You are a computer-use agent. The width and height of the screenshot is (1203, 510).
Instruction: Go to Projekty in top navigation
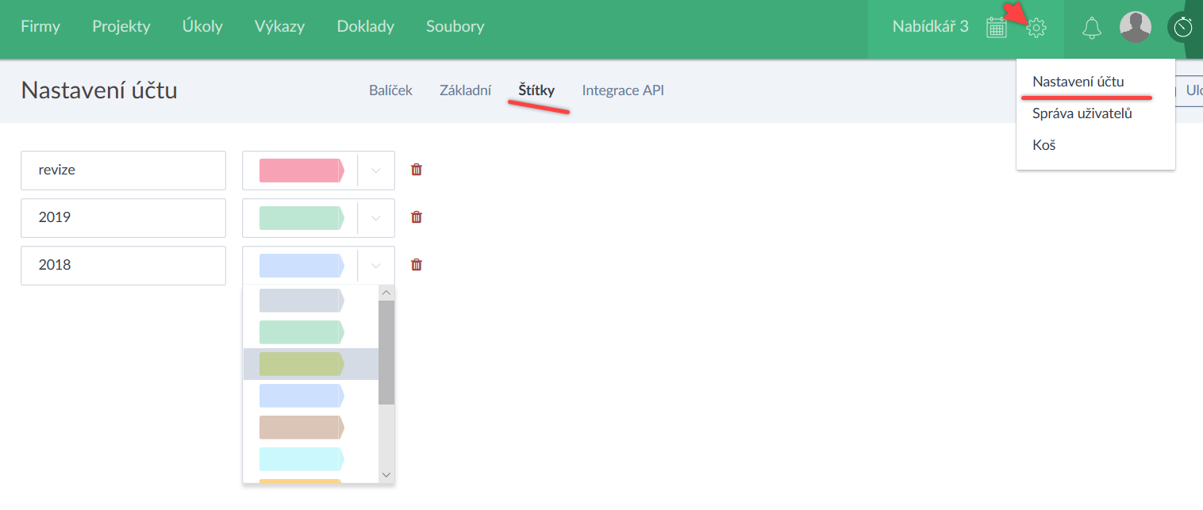click(x=121, y=26)
